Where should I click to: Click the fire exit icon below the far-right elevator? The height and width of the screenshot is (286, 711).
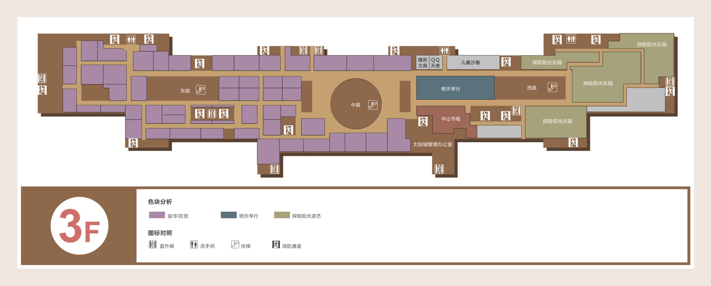point(670,91)
